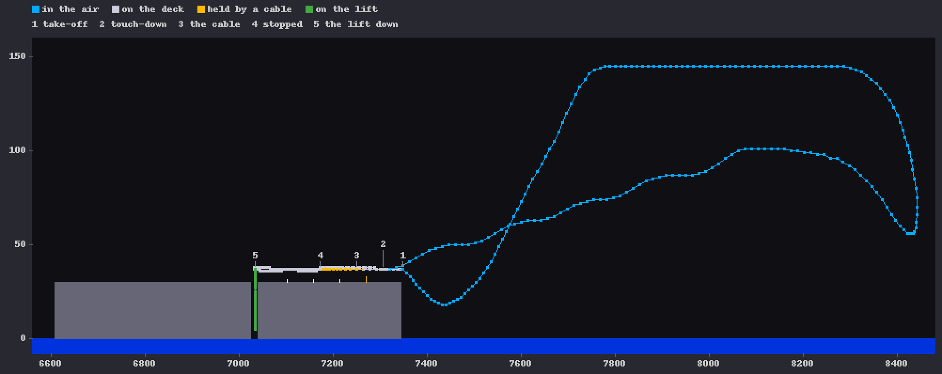The width and height of the screenshot is (942, 374).
Task: Click the '4 stopped' event key
Action: coord(277,24)
